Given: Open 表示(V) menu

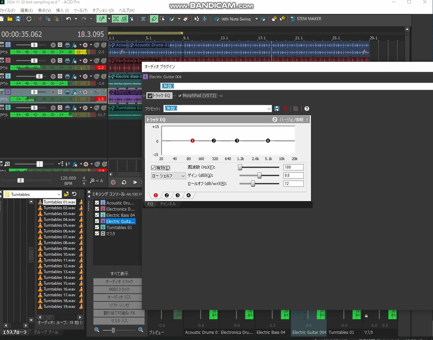Looking at the screenshot, I should (x=44, y=10).
